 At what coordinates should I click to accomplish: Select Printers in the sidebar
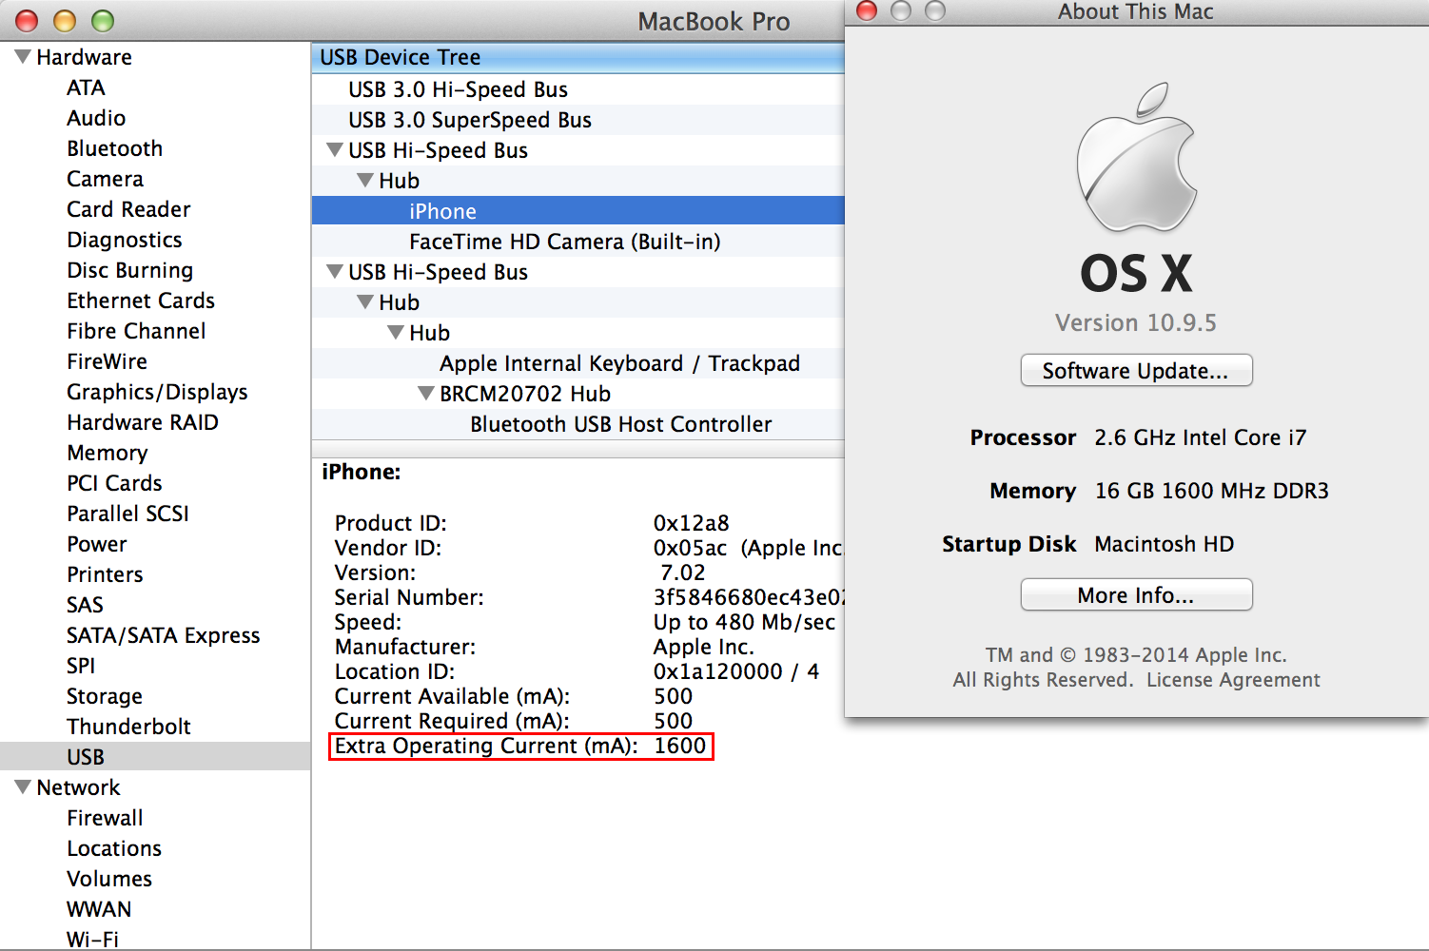(x=105, y=574)
